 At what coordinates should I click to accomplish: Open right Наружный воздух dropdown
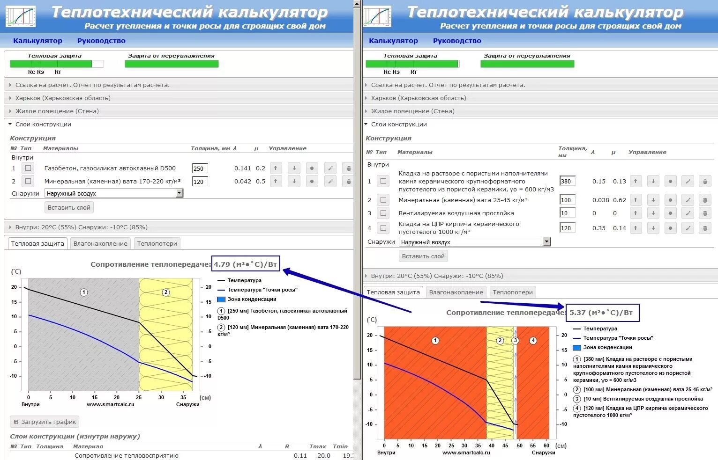coord(475,242)
